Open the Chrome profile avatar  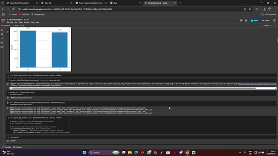pyautogui.click(x=270, y=9)
